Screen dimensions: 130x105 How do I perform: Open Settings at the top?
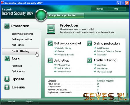tap(99, 9)
